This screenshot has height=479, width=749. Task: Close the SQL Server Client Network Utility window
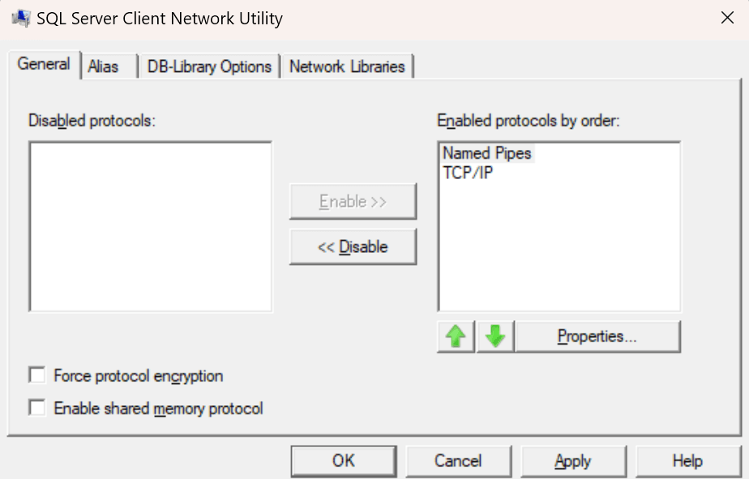click(x=727, y=18)
